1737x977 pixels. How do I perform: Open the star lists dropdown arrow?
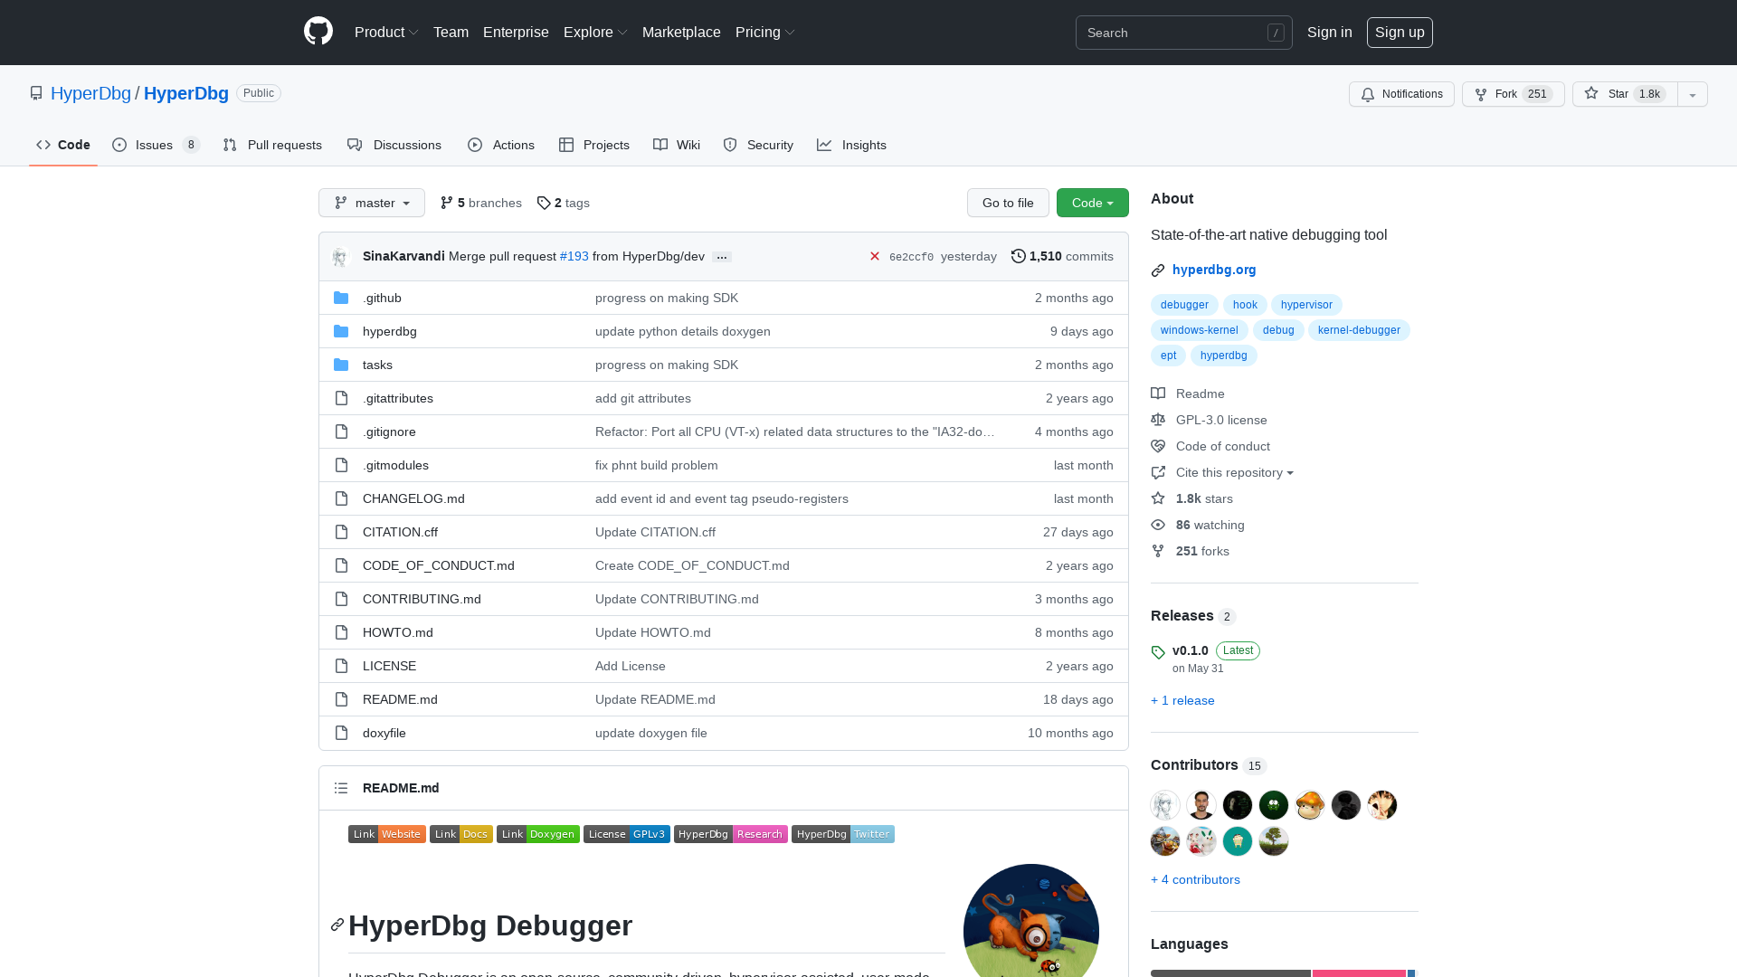pyautogui.click(x=1693, y=94)
